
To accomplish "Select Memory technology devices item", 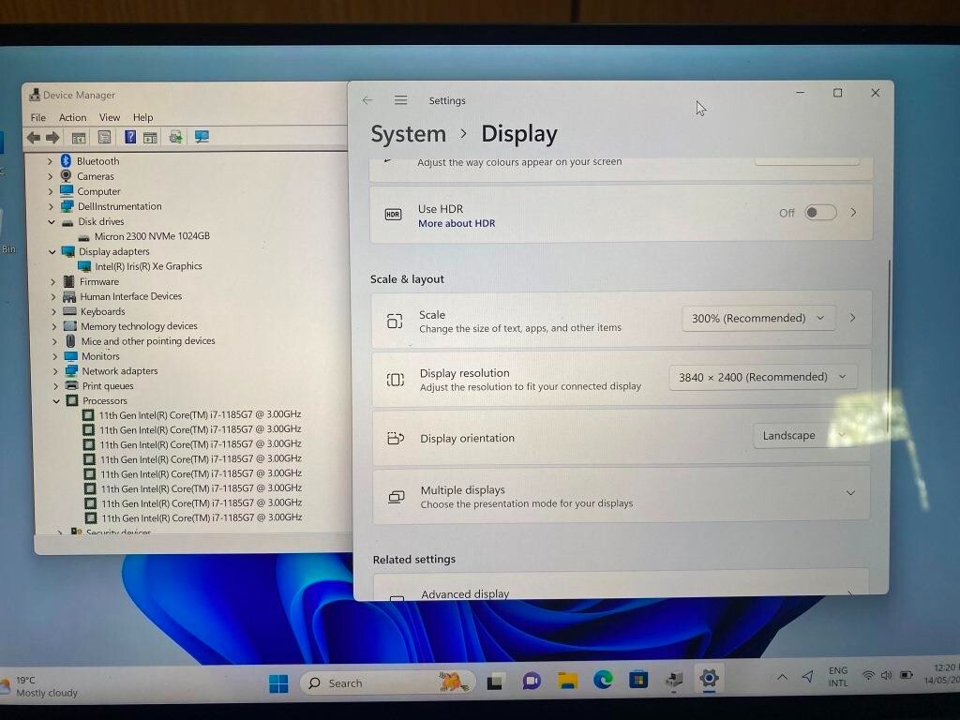I will tap(139, 326).
